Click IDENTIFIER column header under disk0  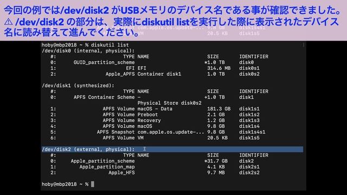coord(254,56)
